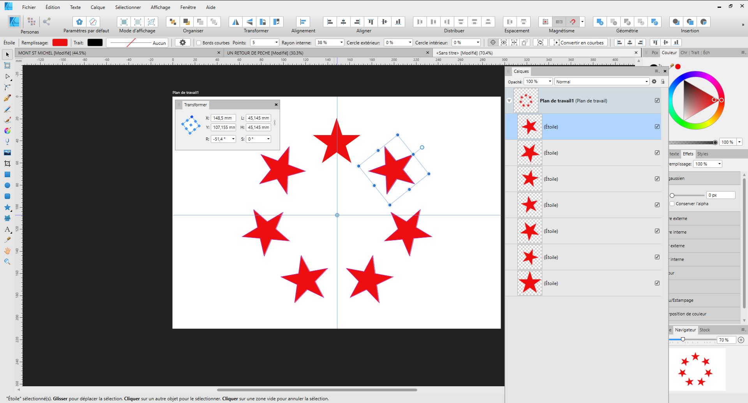Click the navigator zoom-in plus button
Screen dimensions: 748x403
[x=741, y=340]
